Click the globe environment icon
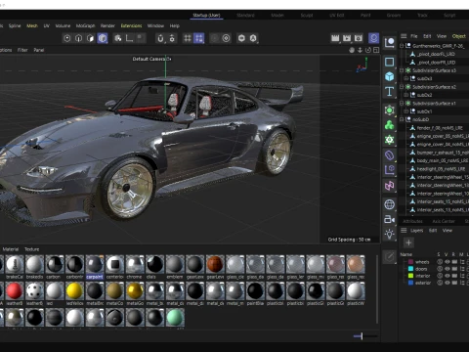 (x=390, y=204)
